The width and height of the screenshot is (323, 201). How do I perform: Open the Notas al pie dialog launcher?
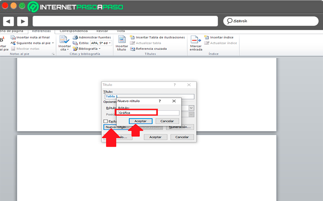pyautogui.click(x=53, y=54)
